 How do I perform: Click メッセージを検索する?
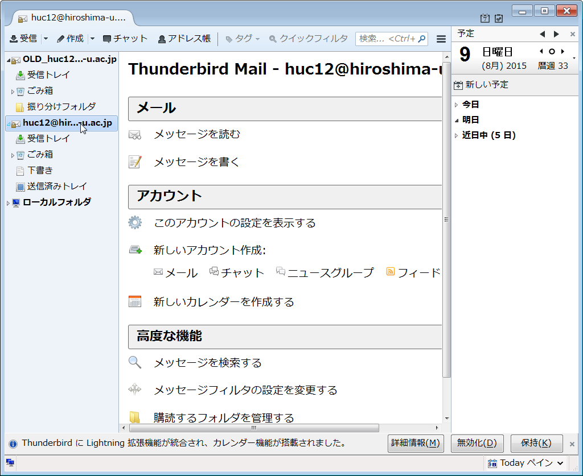[x=208, y=362]
